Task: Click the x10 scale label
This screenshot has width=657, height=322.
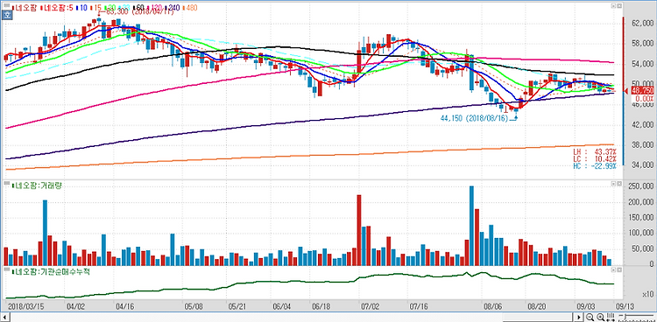Action: click(x=647, y=293)
